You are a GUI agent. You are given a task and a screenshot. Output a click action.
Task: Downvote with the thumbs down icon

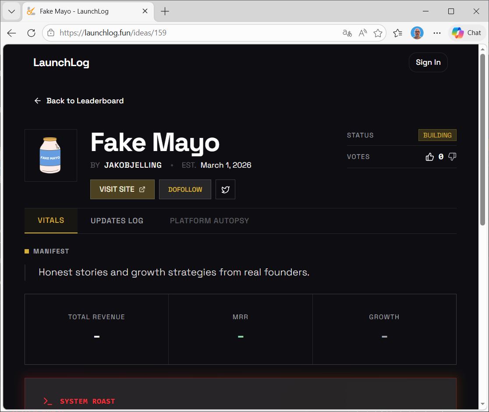click(x=452, y=156)
